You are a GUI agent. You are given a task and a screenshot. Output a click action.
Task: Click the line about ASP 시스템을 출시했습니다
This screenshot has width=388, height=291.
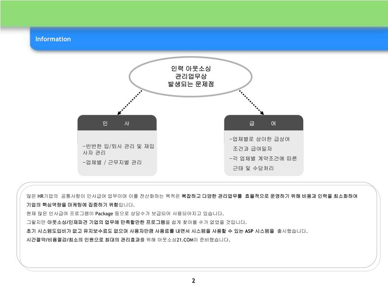(167, 231)
